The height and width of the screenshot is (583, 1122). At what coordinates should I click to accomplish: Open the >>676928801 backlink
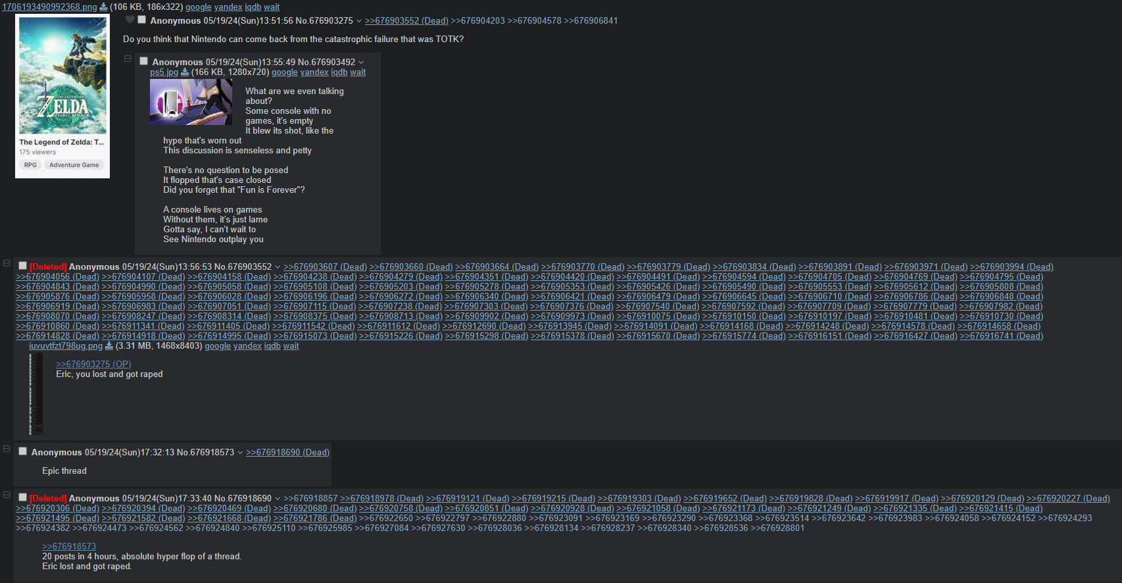pos(777,528)
